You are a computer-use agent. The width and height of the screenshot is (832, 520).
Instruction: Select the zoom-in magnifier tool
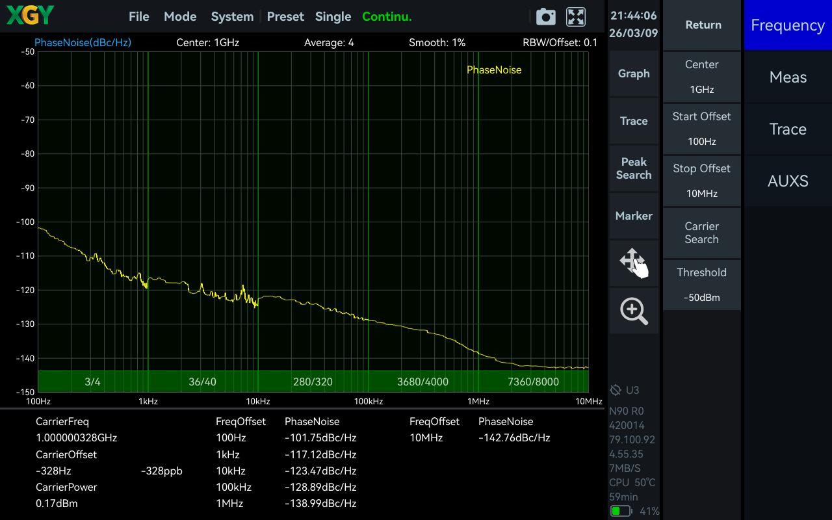(x=634, y=311)
